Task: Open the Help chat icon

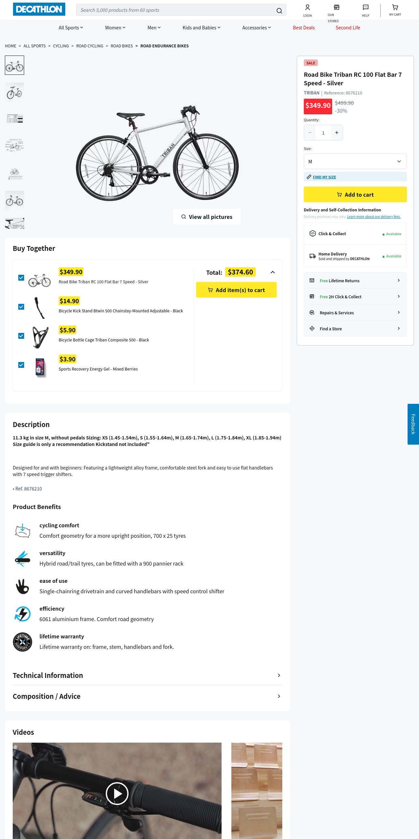Action: pyautogui.click(x=366, y=7)
